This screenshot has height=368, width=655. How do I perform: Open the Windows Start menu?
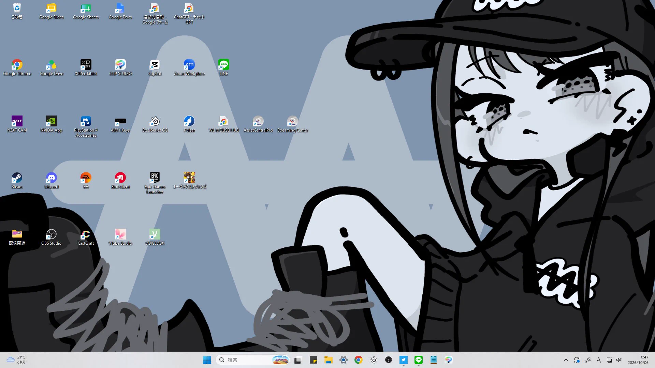coord(207,360)
